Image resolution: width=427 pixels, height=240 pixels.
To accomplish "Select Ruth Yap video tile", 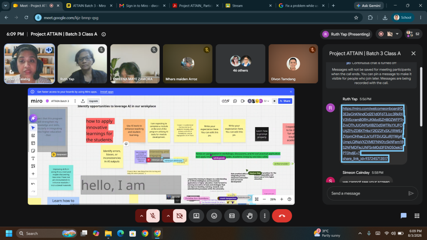I will click(82, 64).
